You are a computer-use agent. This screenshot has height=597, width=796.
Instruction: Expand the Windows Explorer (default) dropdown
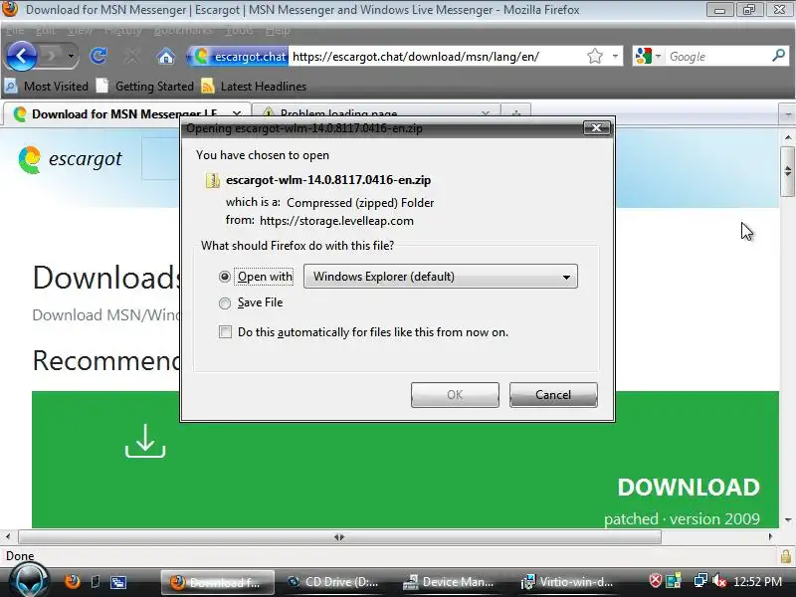[441, 277]
